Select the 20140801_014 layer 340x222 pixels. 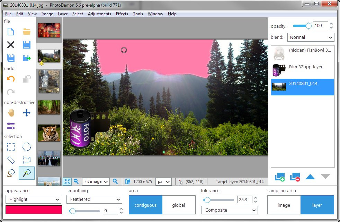[x=303, y=87]
